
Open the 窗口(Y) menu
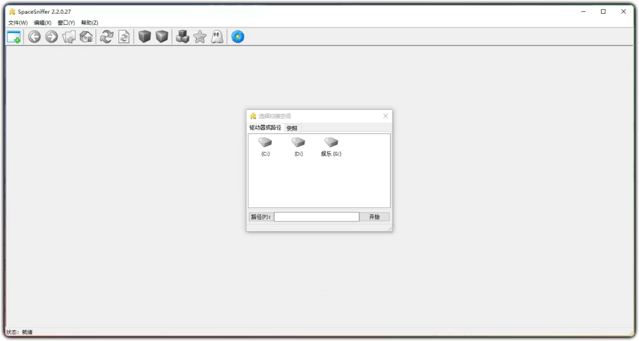(66, 23)
